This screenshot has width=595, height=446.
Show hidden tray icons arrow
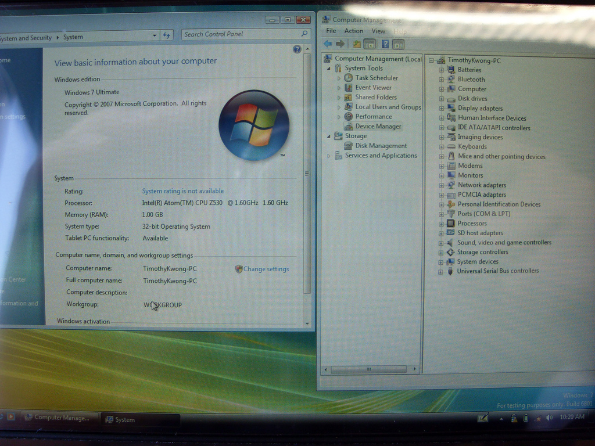point(501,418)
